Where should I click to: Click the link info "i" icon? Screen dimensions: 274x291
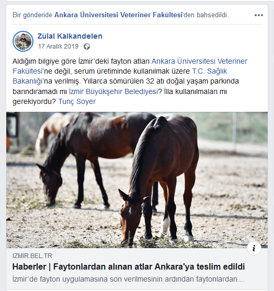254,248
